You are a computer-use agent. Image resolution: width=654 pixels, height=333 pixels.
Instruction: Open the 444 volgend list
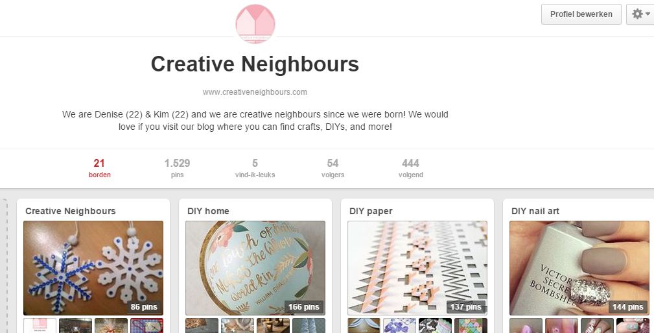(x=411, y=168)
